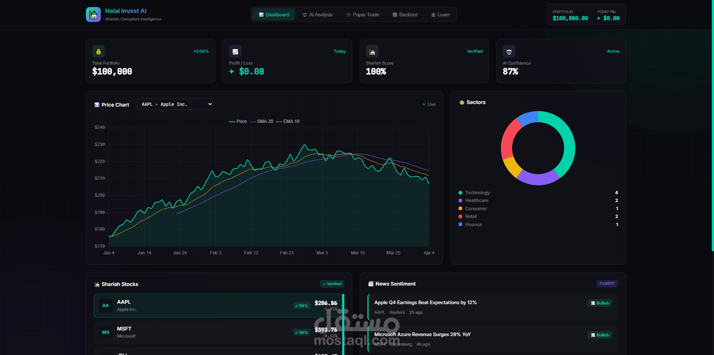Screen dimensions: 714x355
Task: Open the Dashboard tab
Action: coord(274,14)
